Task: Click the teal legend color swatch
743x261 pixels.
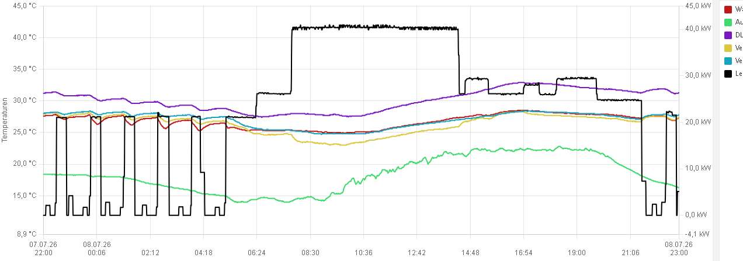Action: coord(728,61)
